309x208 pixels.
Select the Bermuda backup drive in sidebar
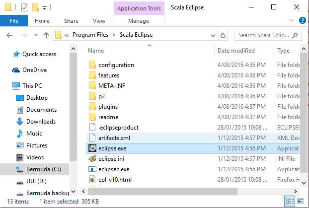pos(48,193)
